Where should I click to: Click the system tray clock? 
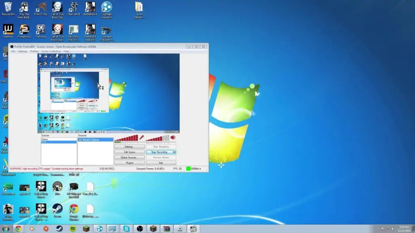click(404, 229)
